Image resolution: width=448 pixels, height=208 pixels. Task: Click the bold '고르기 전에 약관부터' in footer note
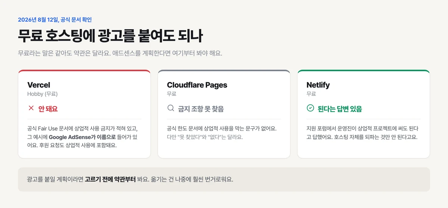[110, 179]
